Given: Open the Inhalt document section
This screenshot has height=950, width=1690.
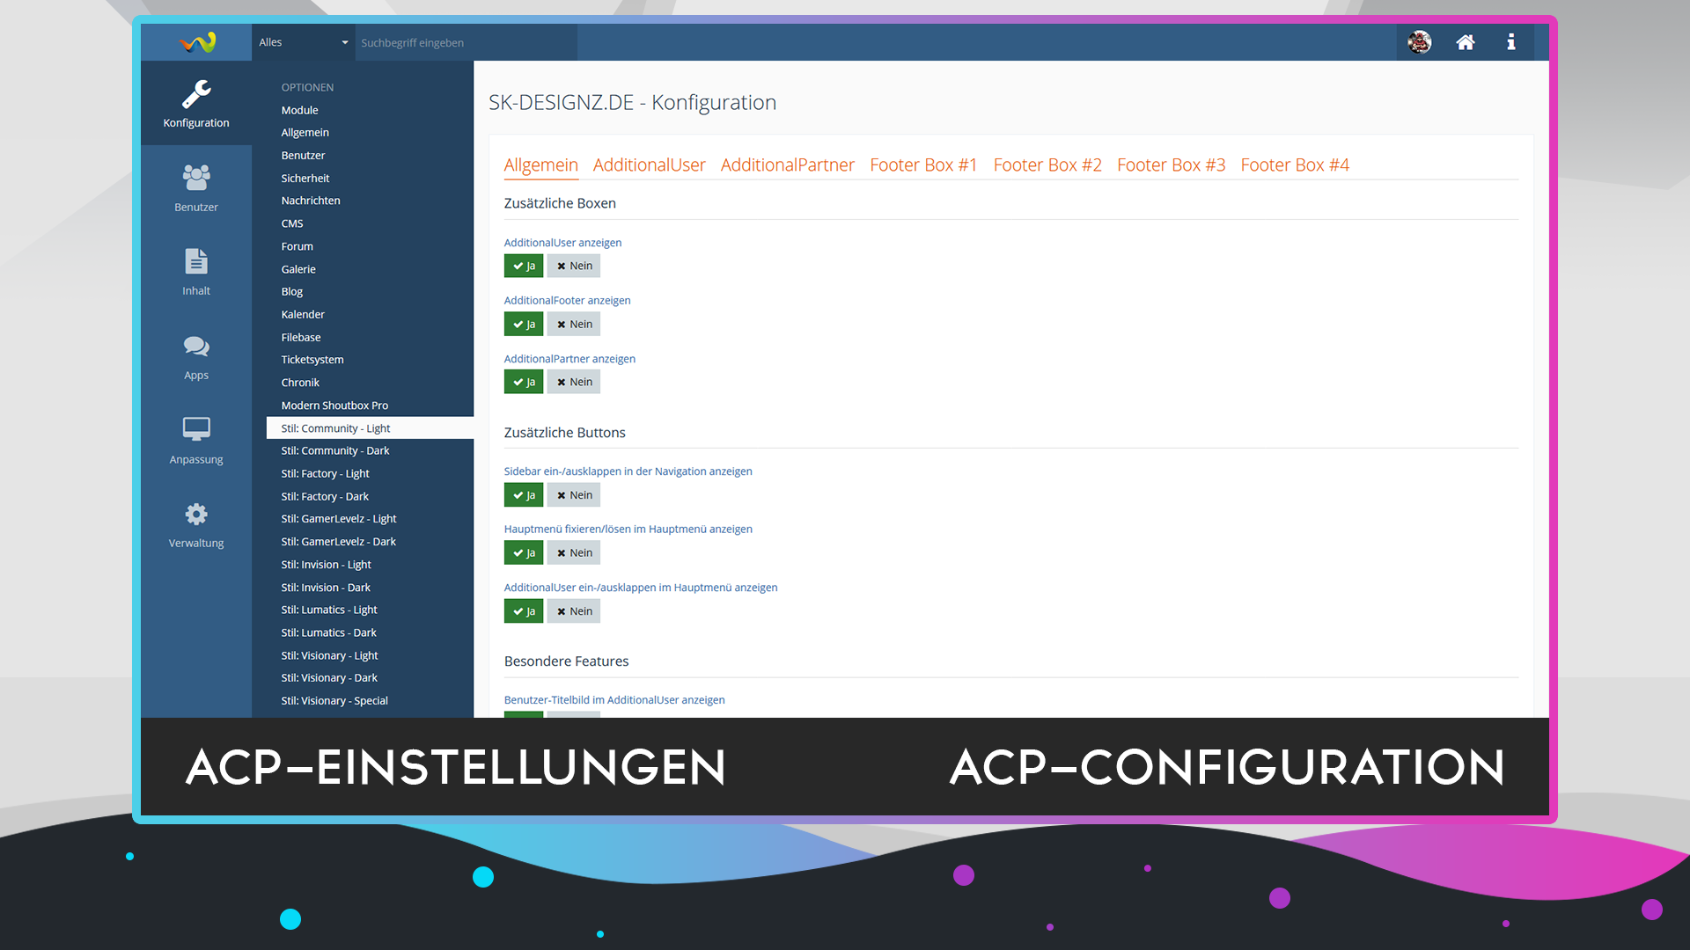Looking at the screenshot, I should click(x=195, y=272).
